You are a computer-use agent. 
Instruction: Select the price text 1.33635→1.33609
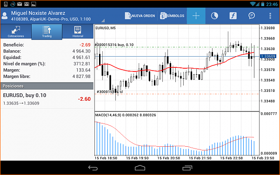point(21,103)
